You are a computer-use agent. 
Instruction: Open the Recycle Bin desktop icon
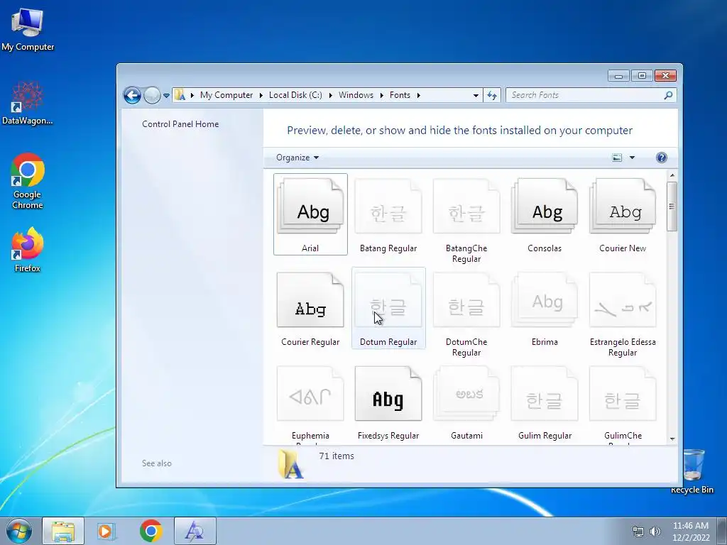point(692,471)
